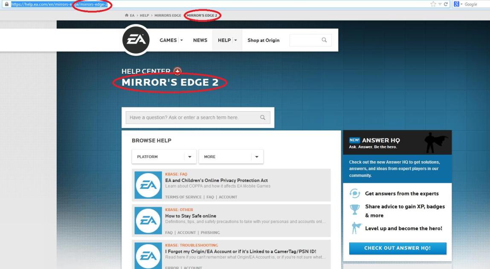Click the CHECK OUT ANSWER HQ! button
This screenshot has height=269, width=490.
click(x=397, y=248)
